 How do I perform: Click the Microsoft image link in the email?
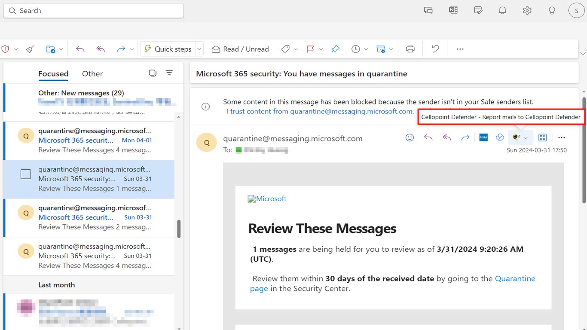(267, 199)
